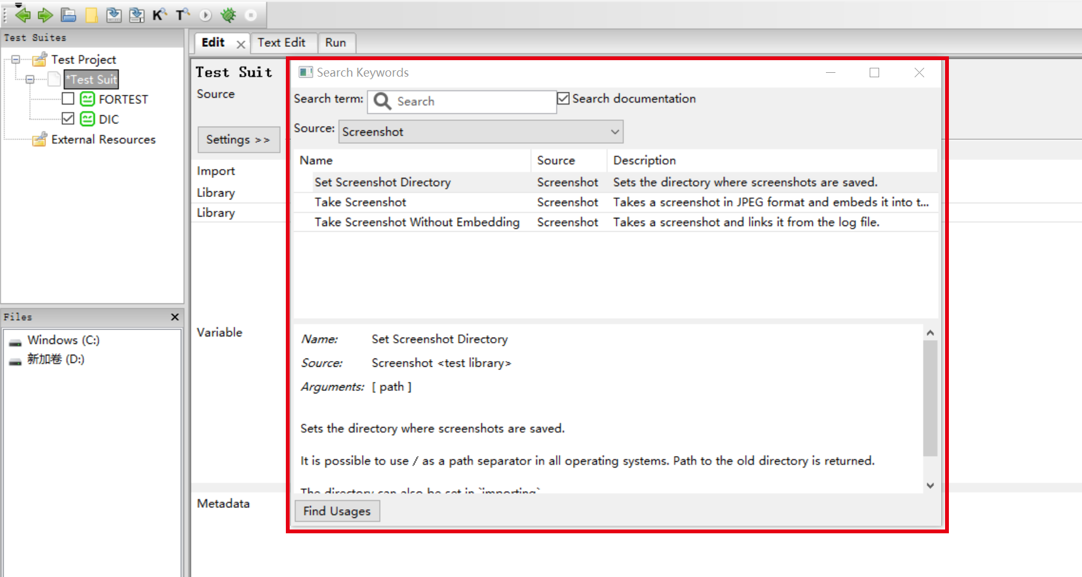The image size is (1082, 577).
Task: Click the magnifier icon in Search term field
Action: click(x=382, y=101)
